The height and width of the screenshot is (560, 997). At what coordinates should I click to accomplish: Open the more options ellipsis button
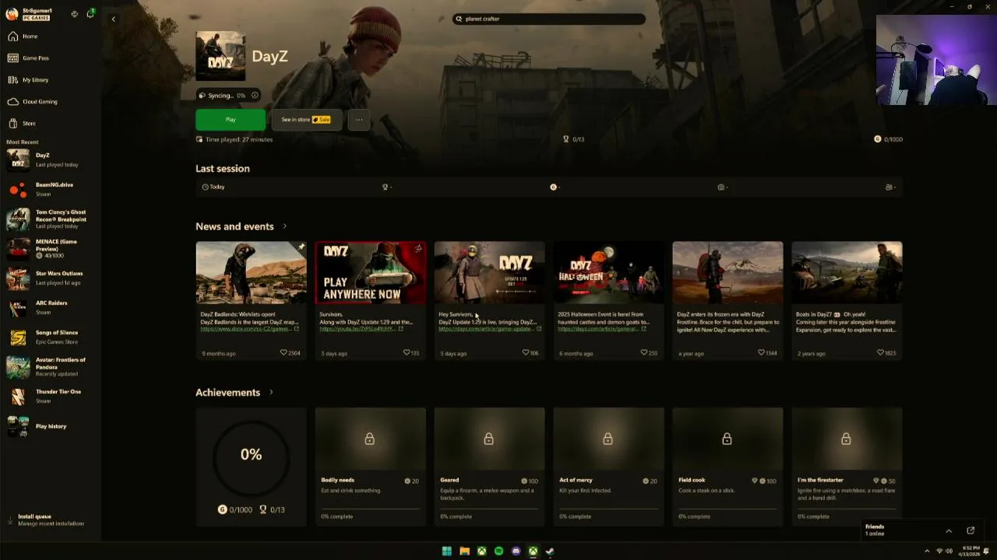[359, 120]
